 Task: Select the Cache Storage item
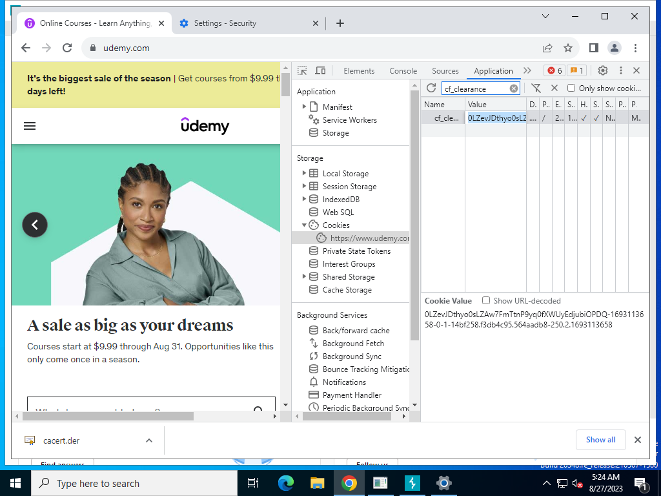[347, 290]
